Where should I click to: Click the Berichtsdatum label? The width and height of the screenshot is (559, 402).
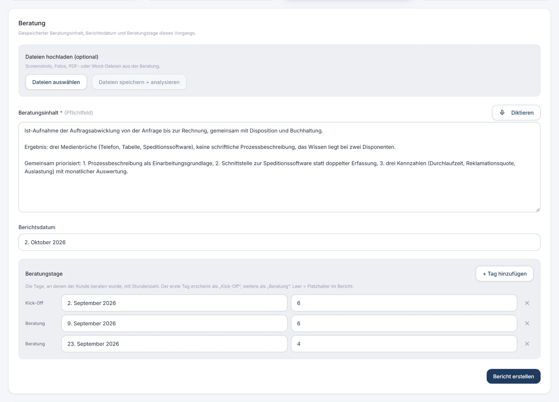click(37, 227)
